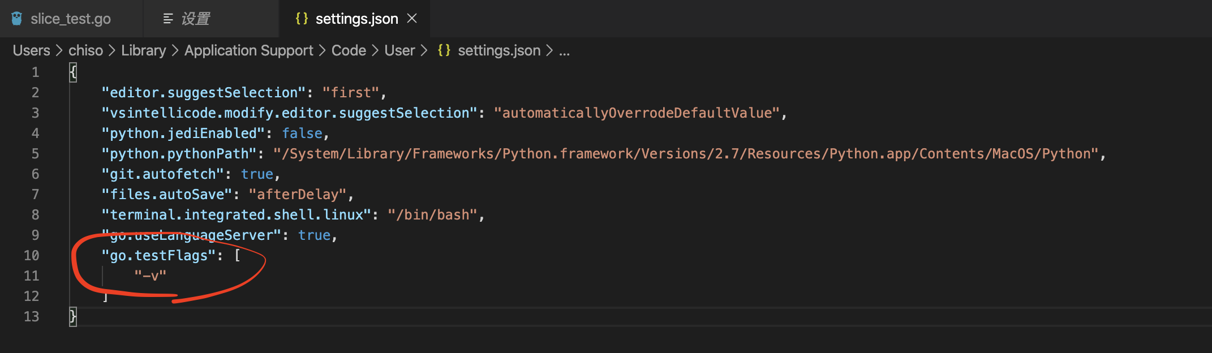Click line number 10 in the gutter
The image size is (1212, 353).
point(32,256)
